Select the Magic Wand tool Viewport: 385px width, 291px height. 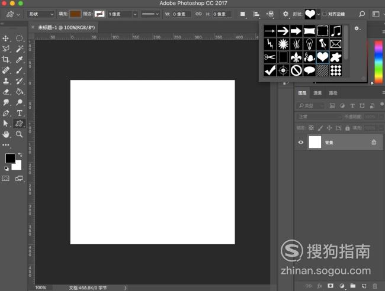click(19, 48)
